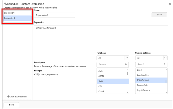The height and width of the screenshot is (109, 173).
Task: Select the CEIL function entry
Action: pyautogui.click(x=101, y=86)
